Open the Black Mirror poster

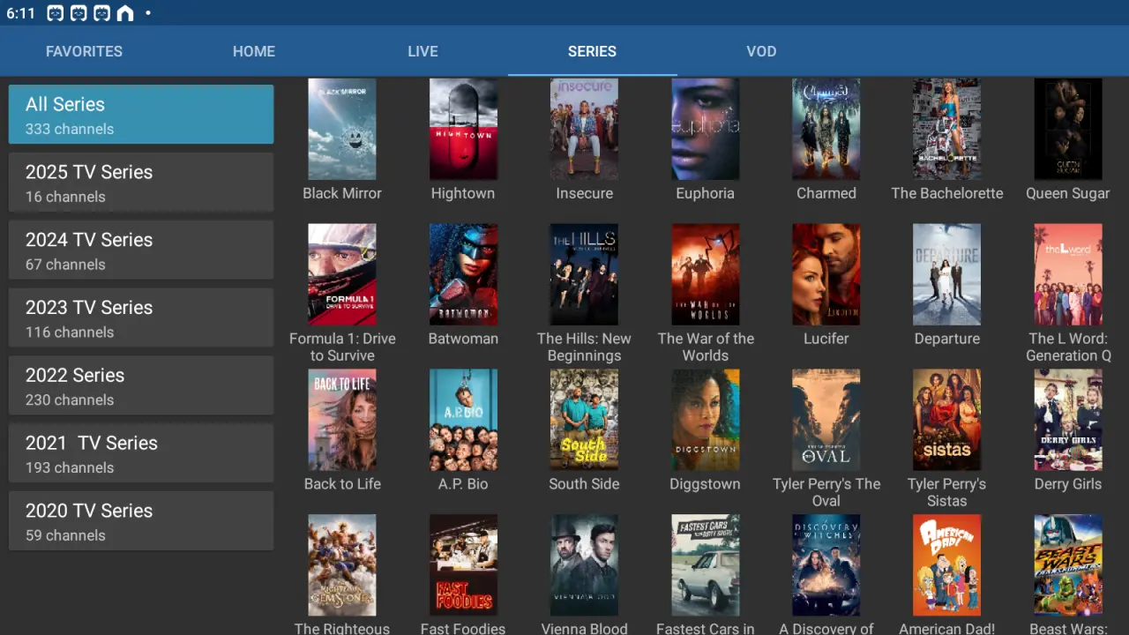(x=342, y=129)
